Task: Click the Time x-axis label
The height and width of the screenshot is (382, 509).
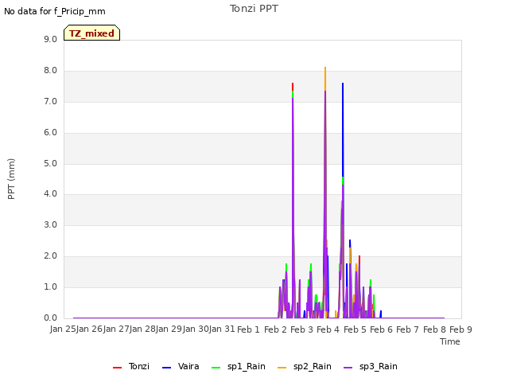Action: pos(450,341)
